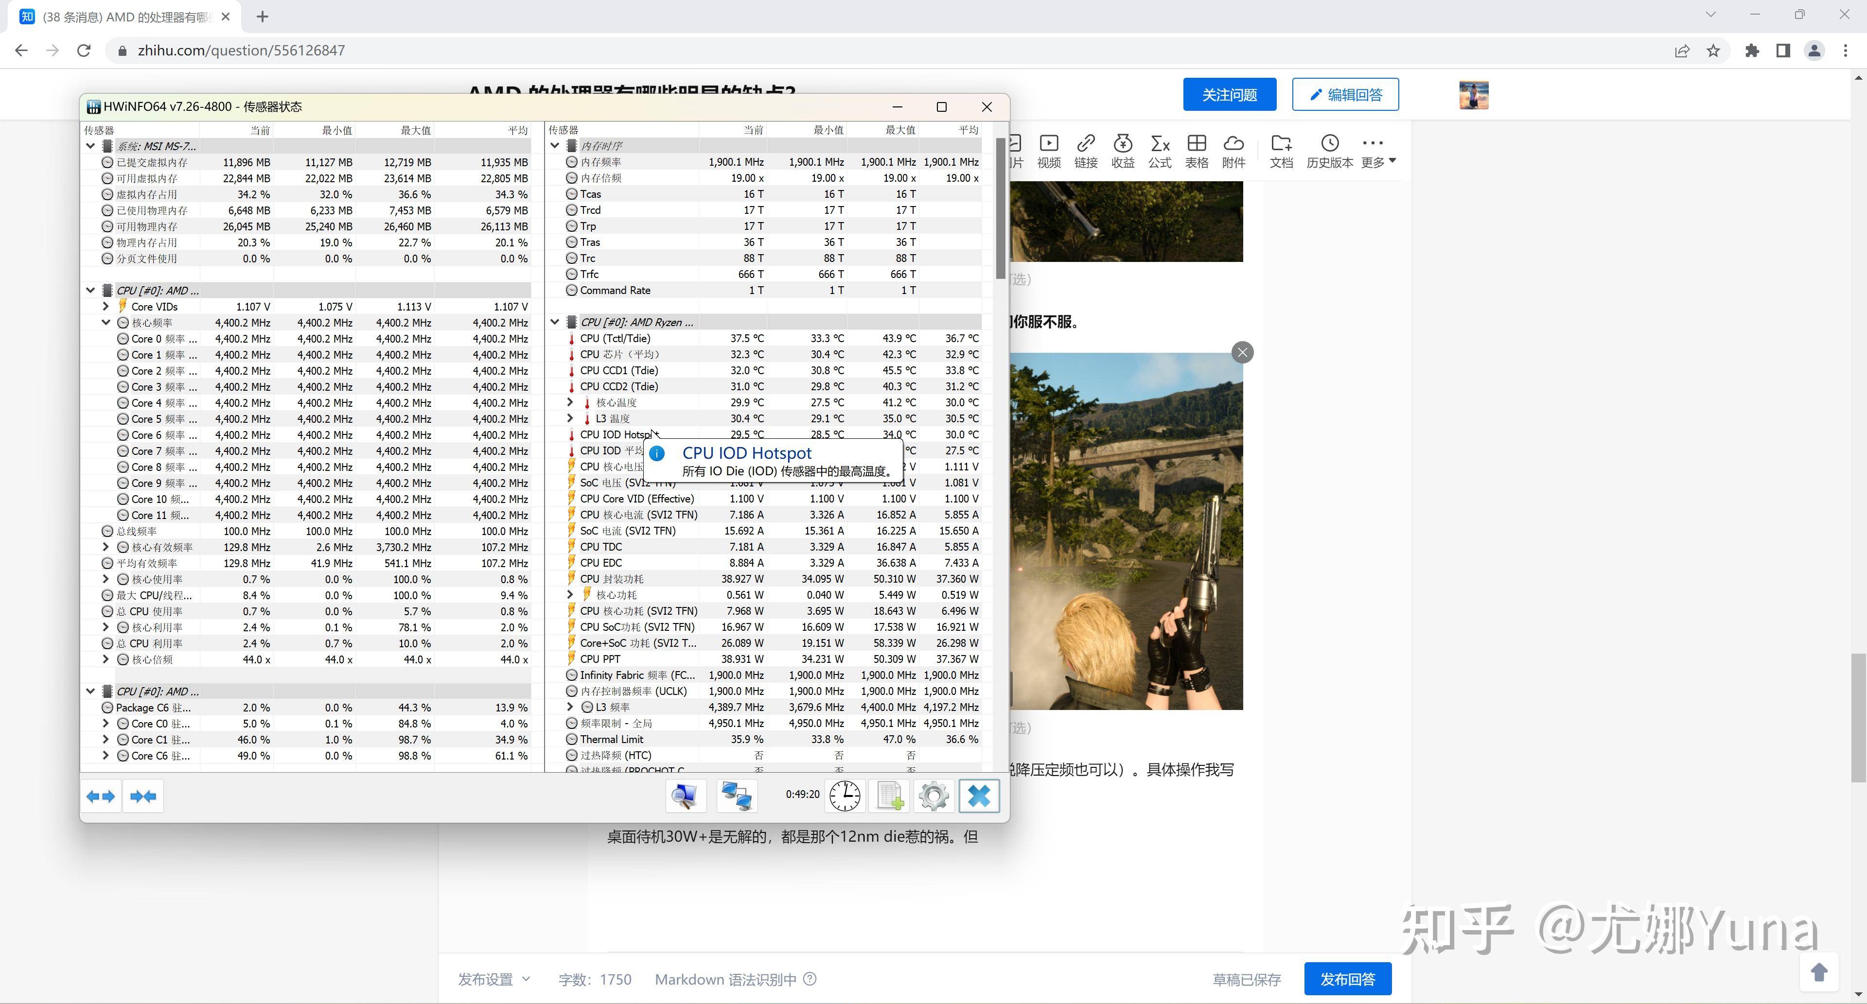Switch to the Zhihu AMD question tab

point(123,17)
